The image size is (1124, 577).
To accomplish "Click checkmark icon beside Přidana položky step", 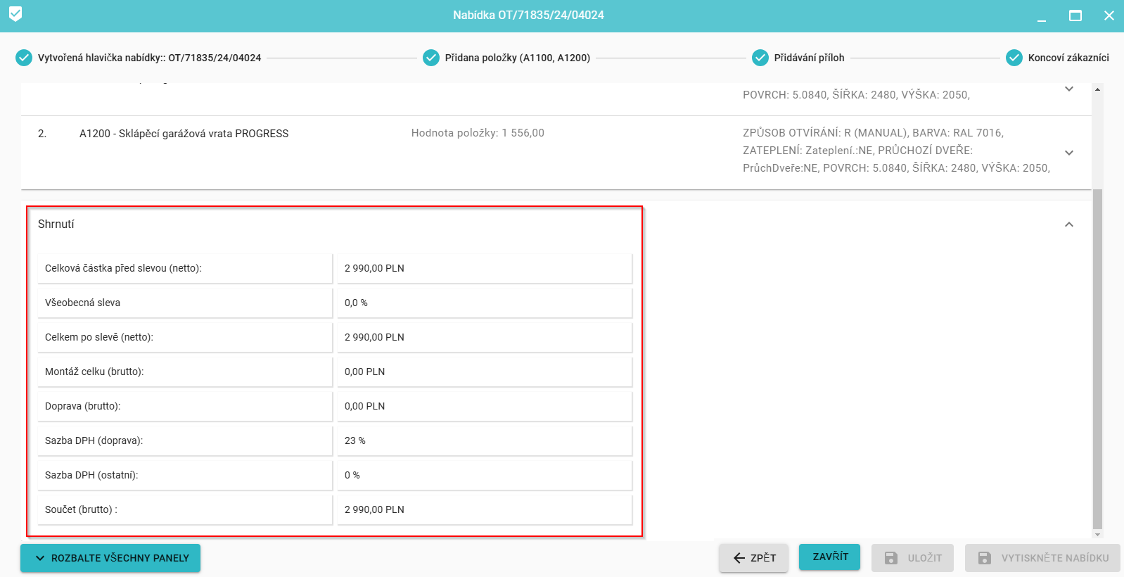I will point(431,58).
